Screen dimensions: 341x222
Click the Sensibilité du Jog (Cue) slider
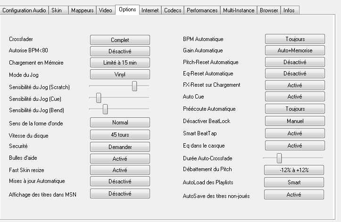click(x=99, y=98)
